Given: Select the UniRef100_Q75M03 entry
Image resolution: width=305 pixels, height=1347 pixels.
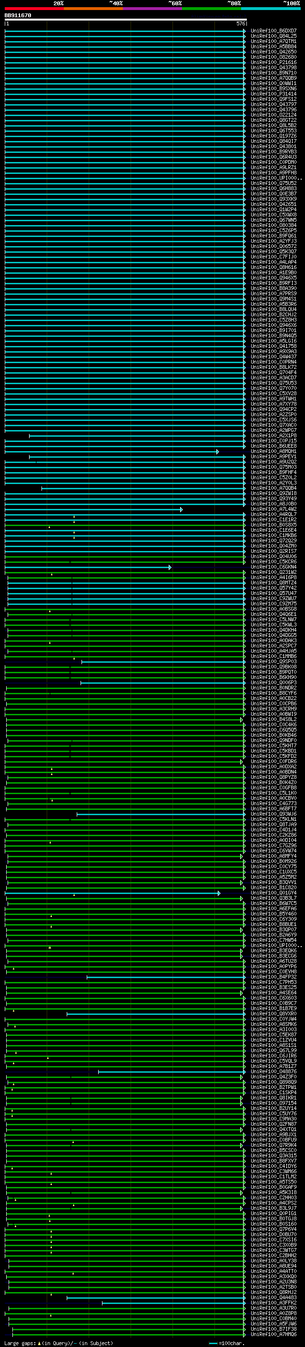Looking at the screenshot, I should (x=274, y=467).
